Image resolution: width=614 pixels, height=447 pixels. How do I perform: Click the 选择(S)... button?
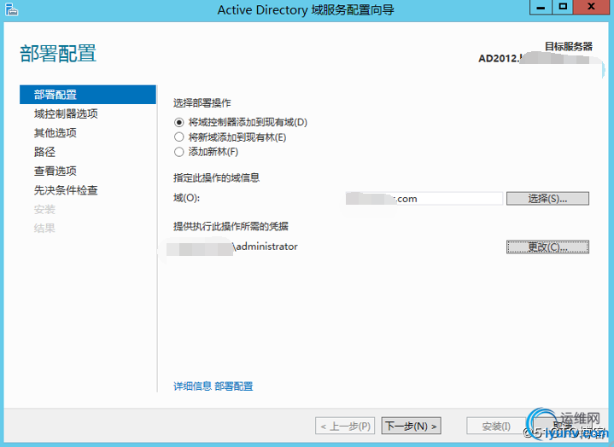(547, 198)
